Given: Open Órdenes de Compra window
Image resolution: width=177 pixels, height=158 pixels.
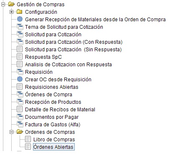Looking at the screenshot, I should point(48,94).
